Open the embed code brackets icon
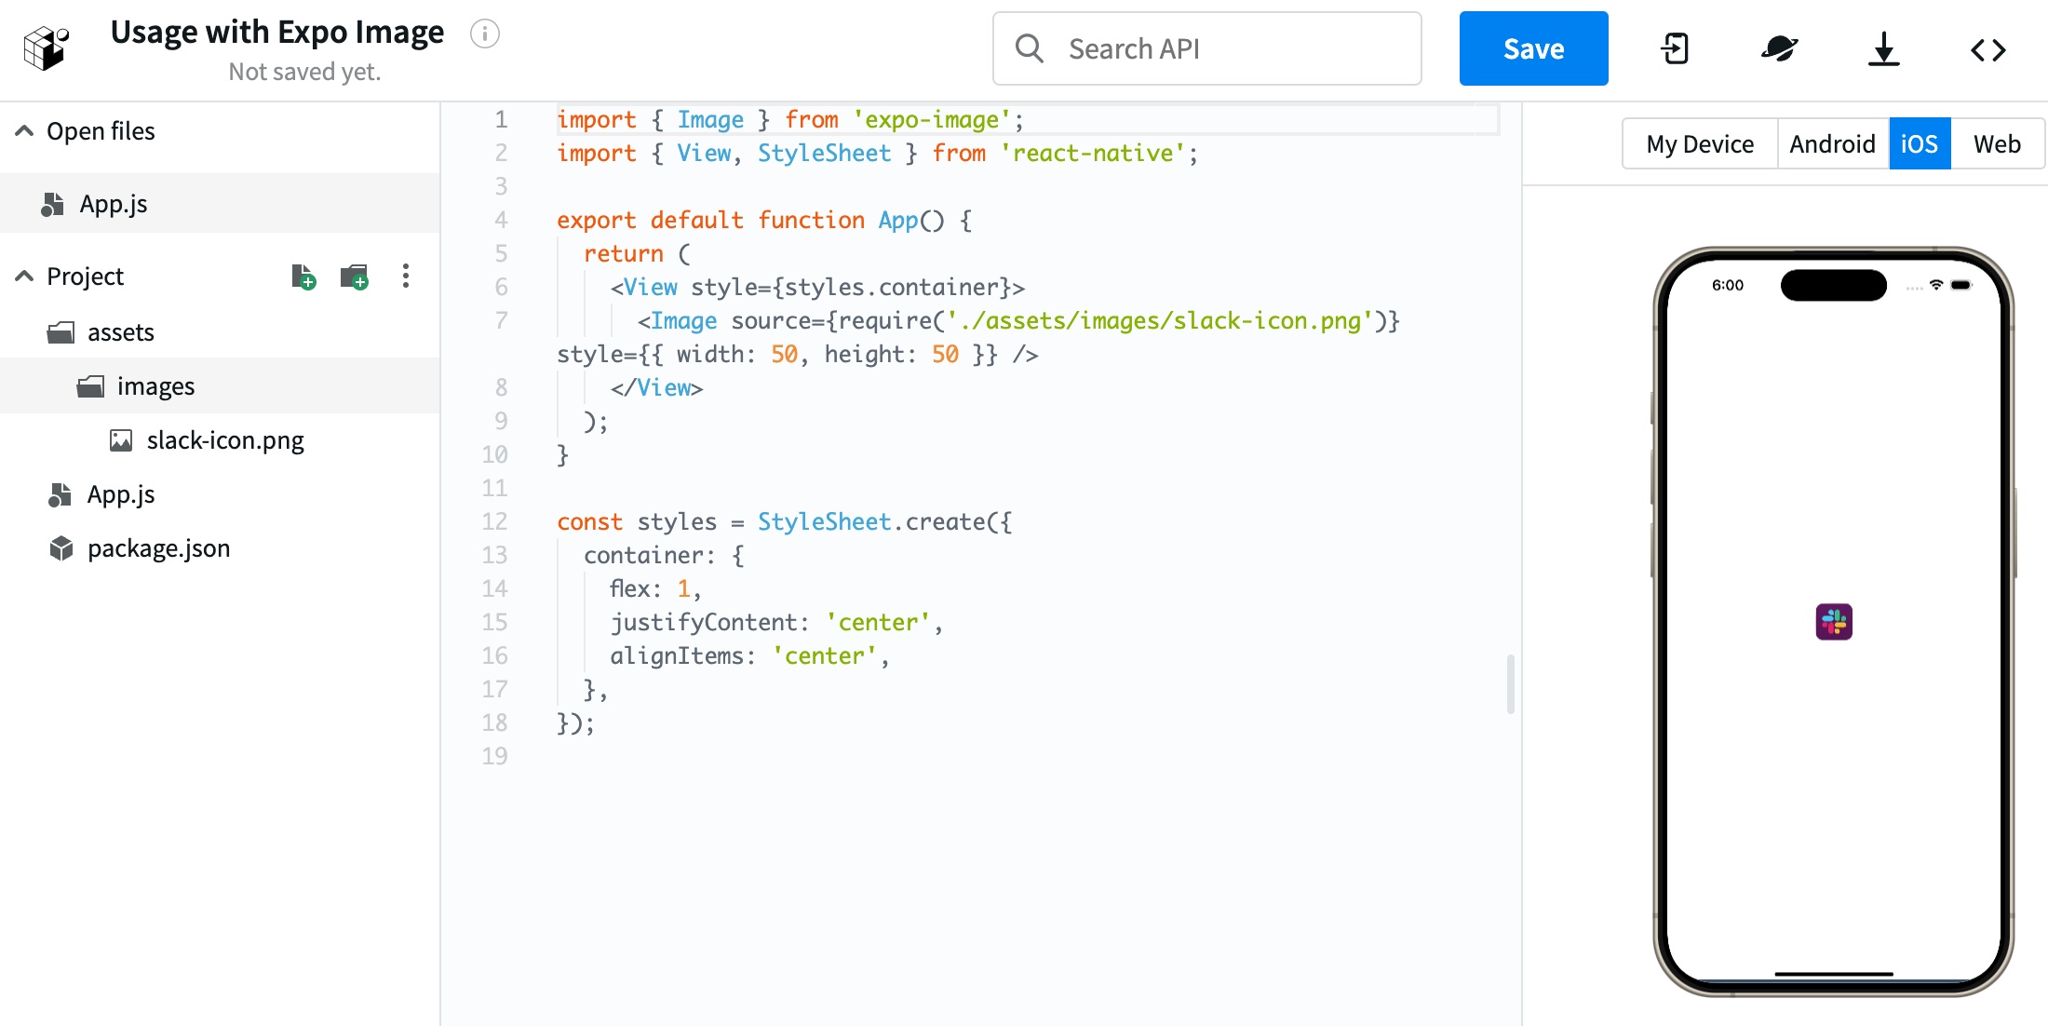Viewport: 2048px width, 1026px height. 1987,49
